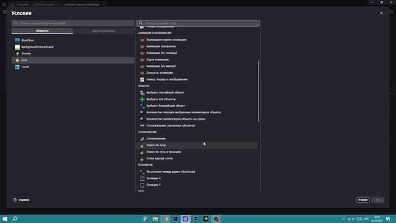Click the Пауза анимации condition icon
This screenshot has height=223, width=396.
142,59
